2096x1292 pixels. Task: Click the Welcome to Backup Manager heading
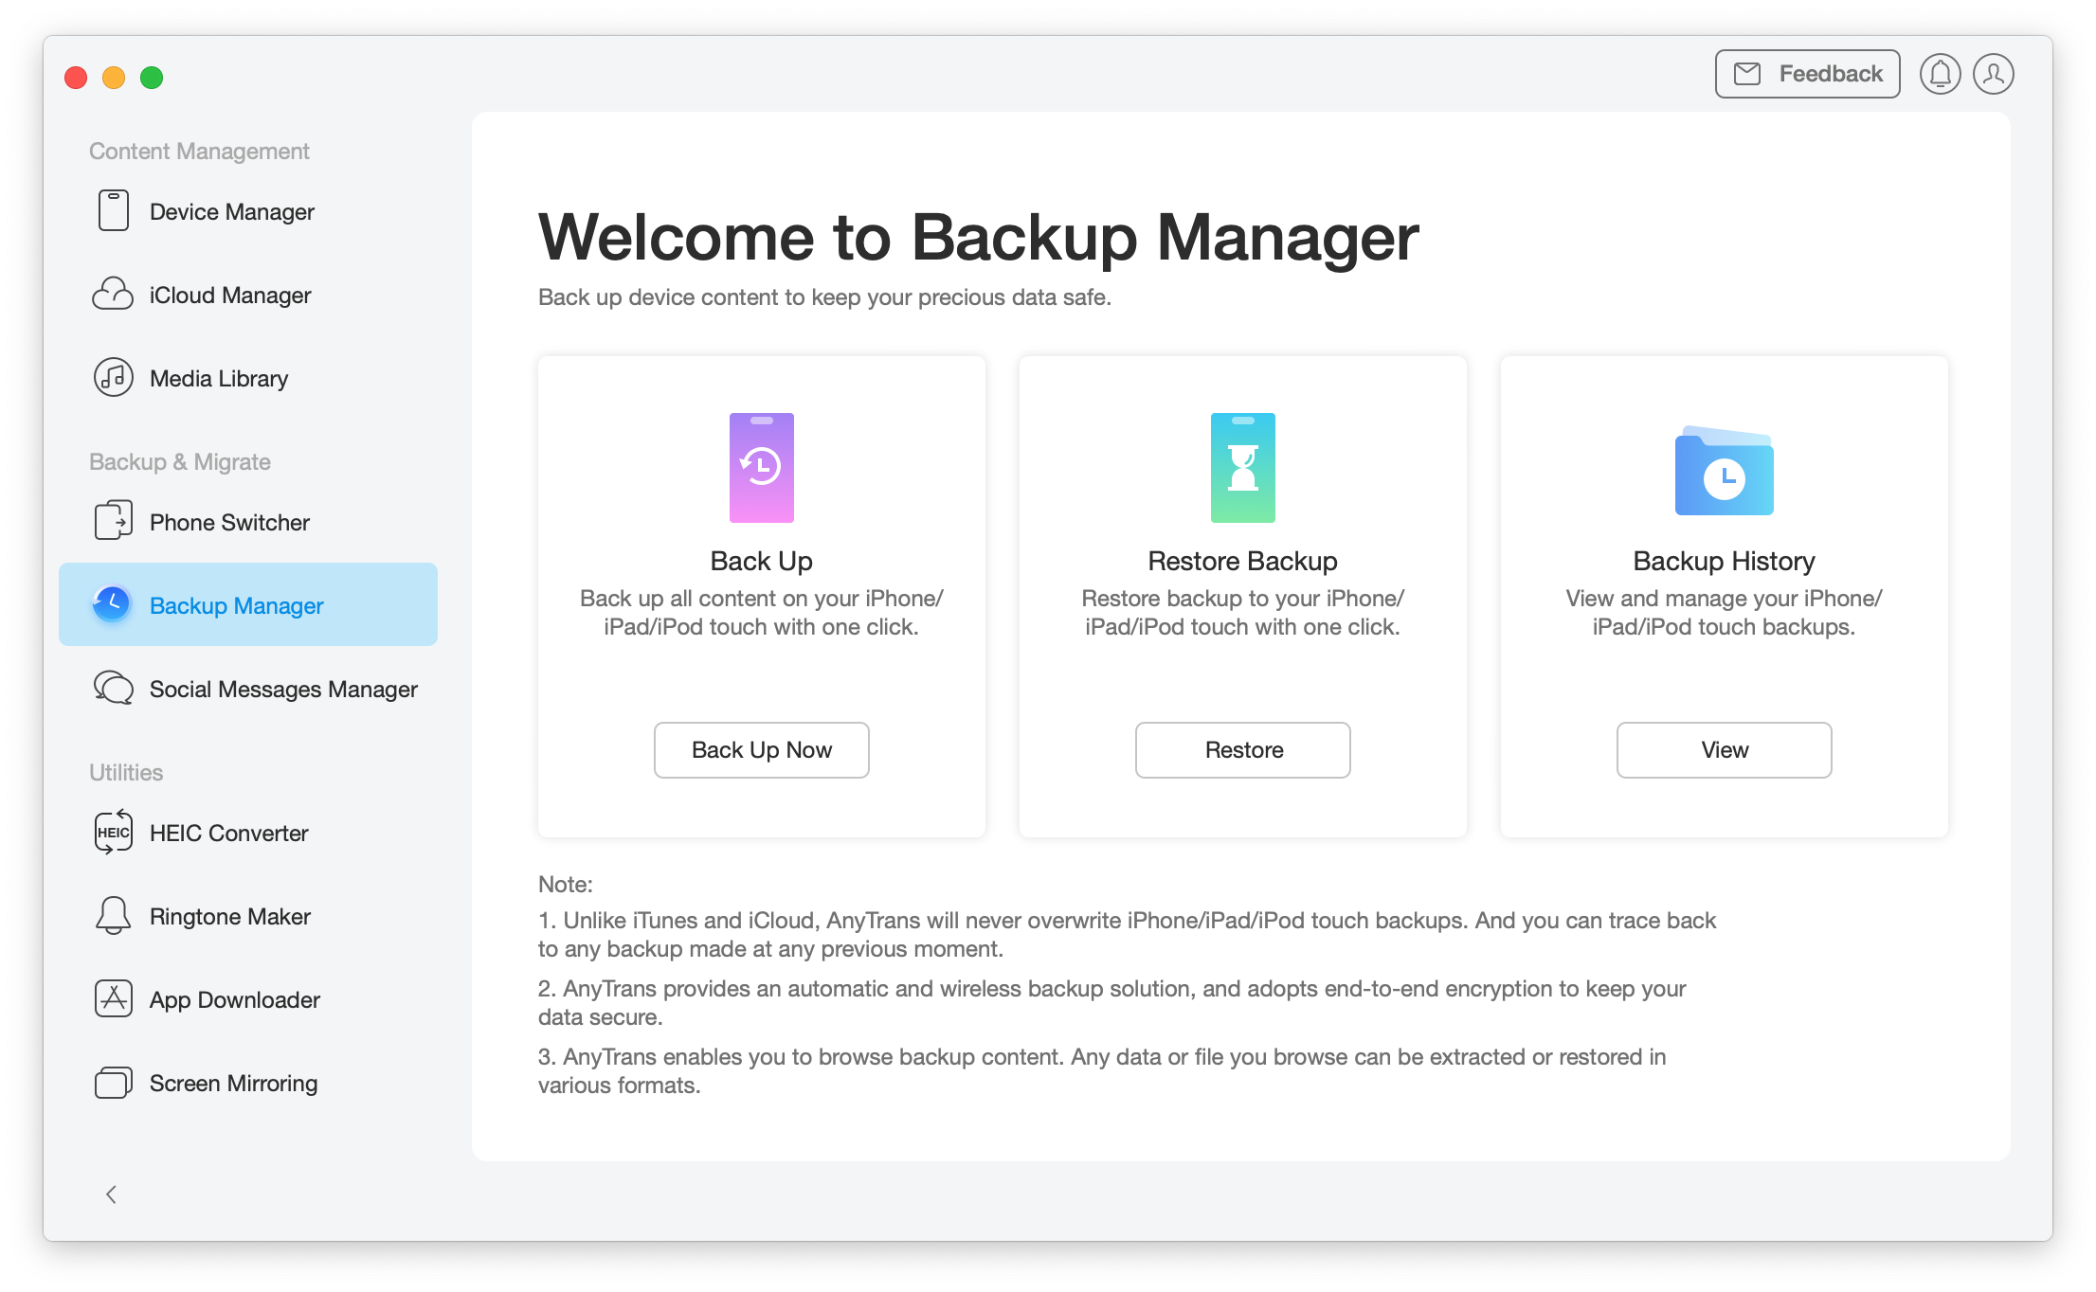pos(979,237)
